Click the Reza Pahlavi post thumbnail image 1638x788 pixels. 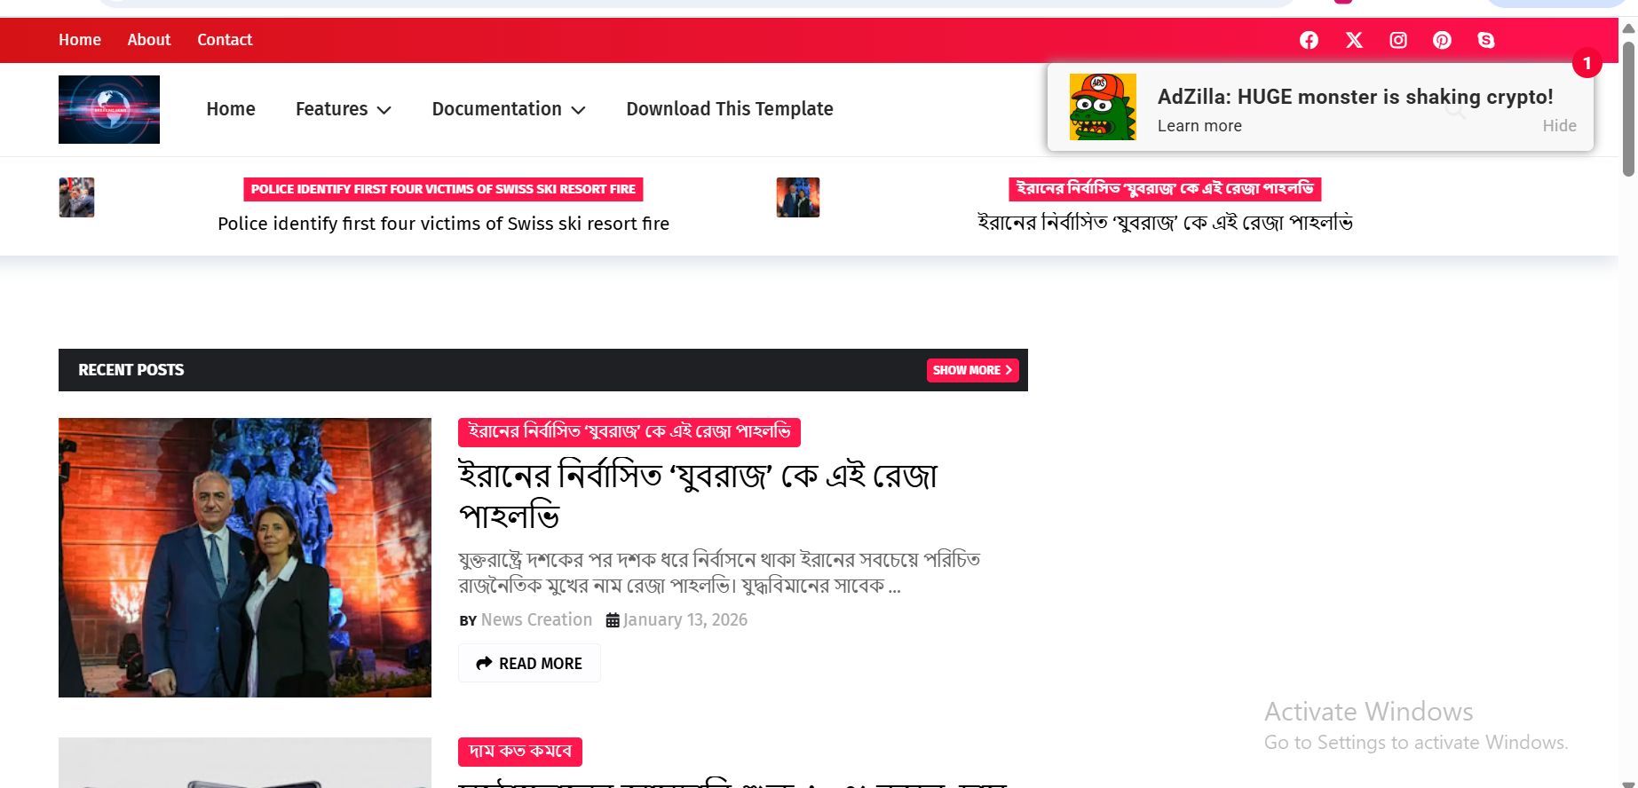click(x=245, y=557)
